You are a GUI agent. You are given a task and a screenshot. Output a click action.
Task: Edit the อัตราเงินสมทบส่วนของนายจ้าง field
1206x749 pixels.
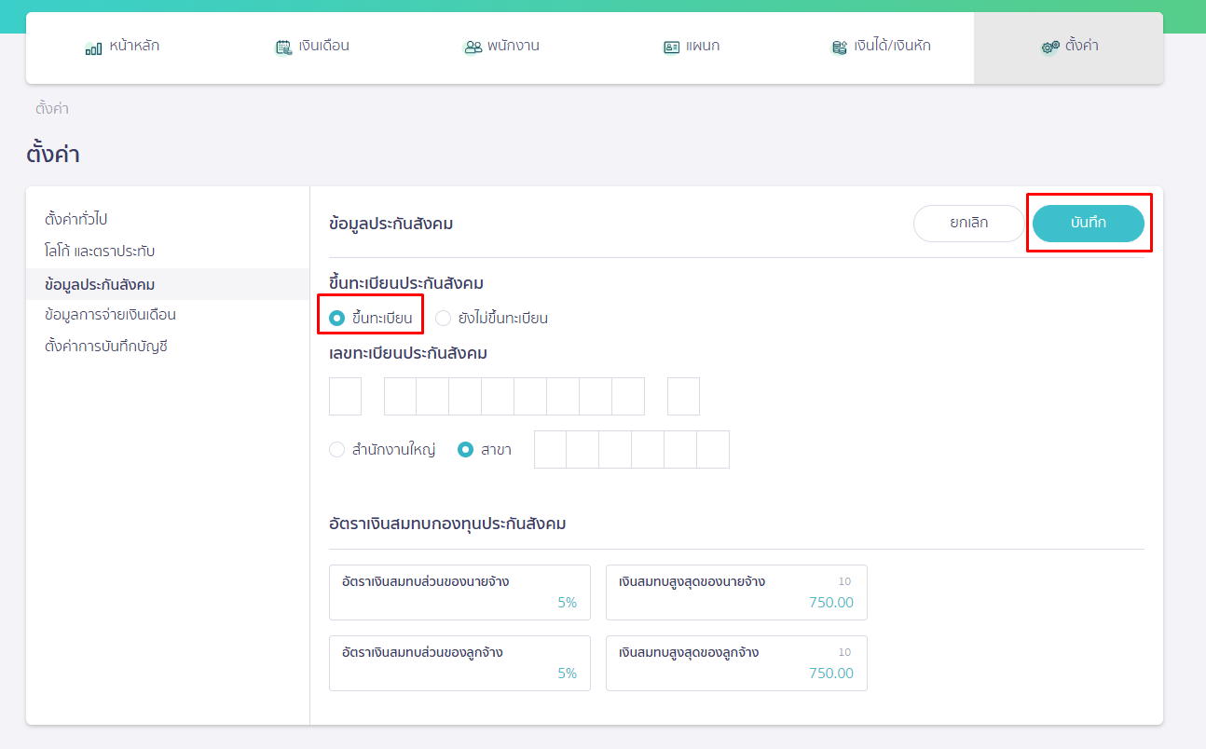coord(459,592)
